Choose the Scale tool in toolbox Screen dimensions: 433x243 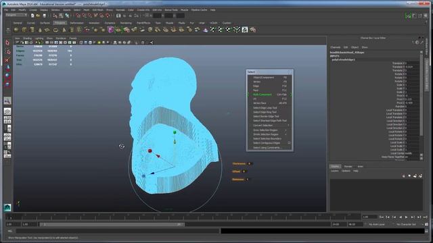pos(7,84)
